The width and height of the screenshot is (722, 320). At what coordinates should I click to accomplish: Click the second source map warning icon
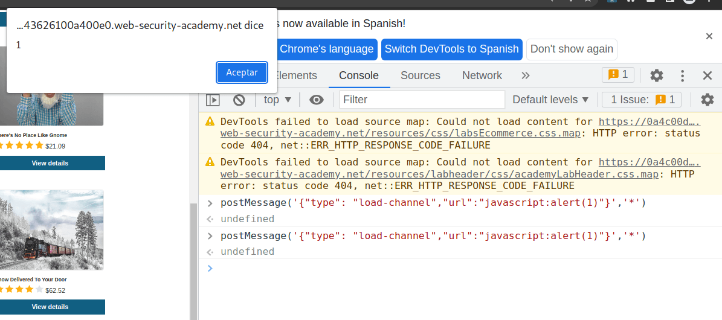tap(210, 162)
